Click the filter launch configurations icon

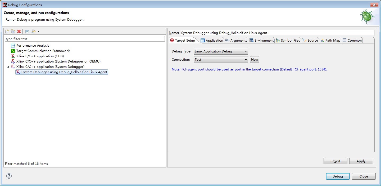tap(33, 31)
